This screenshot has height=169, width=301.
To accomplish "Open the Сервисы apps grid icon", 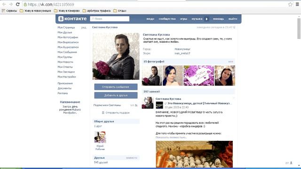I will (x=3, y=11).
